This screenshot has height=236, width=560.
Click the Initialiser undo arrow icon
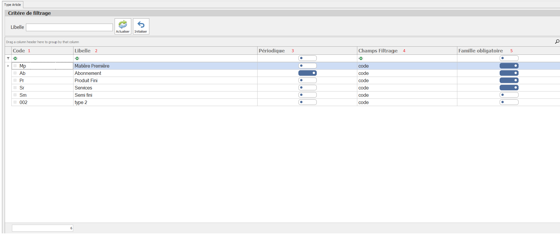[141, 24]
